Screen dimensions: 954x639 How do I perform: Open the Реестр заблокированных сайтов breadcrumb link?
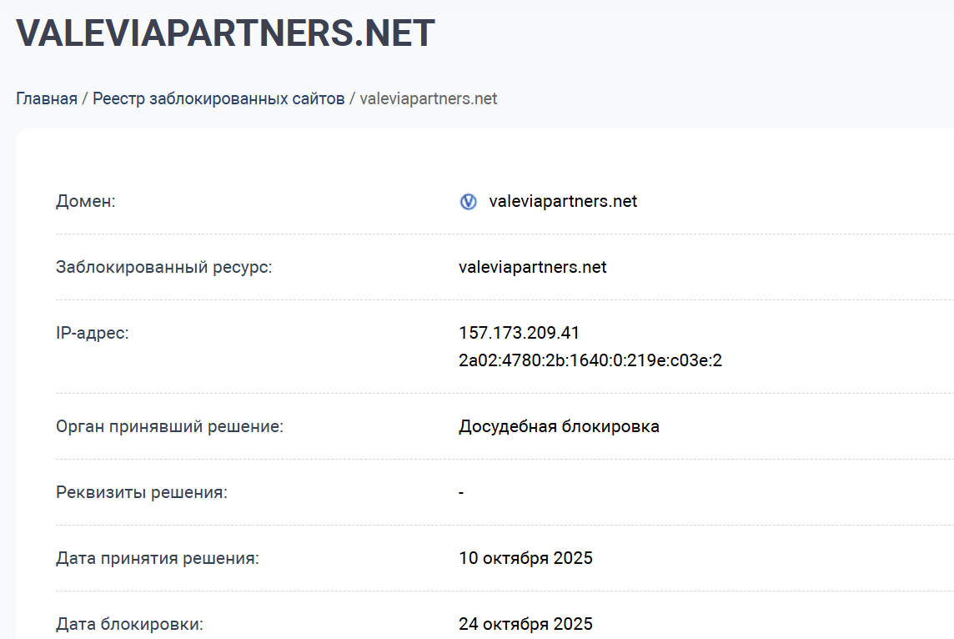[x=220, y=98]
